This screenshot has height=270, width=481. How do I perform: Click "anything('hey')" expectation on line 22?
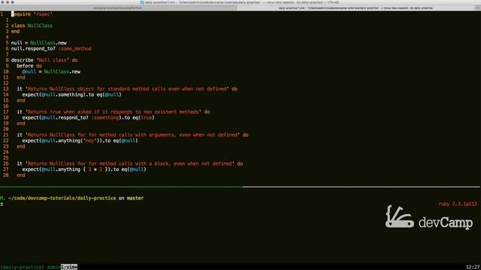click(x=80, y=140)
